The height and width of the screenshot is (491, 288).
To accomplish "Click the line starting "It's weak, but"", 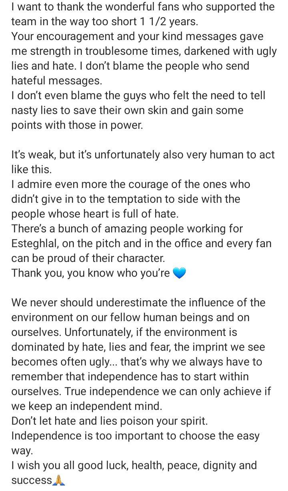I will point(143,155).
